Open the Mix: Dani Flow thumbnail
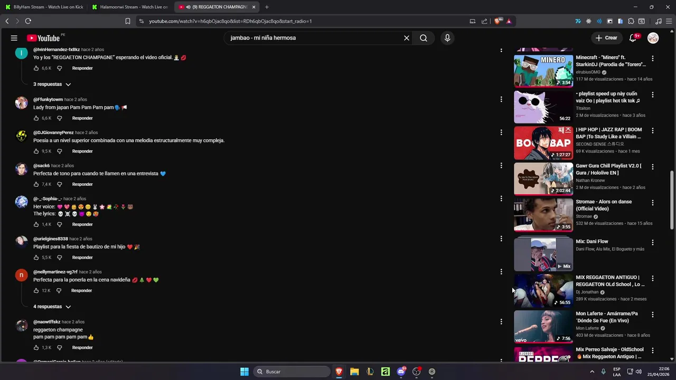 [543, 254]
